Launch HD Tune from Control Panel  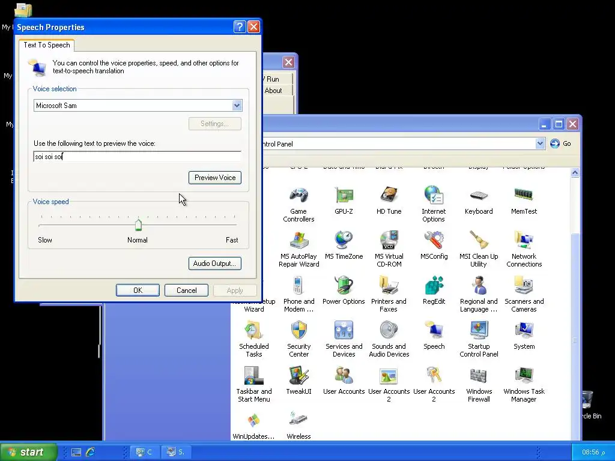click(x=389, y=200)
